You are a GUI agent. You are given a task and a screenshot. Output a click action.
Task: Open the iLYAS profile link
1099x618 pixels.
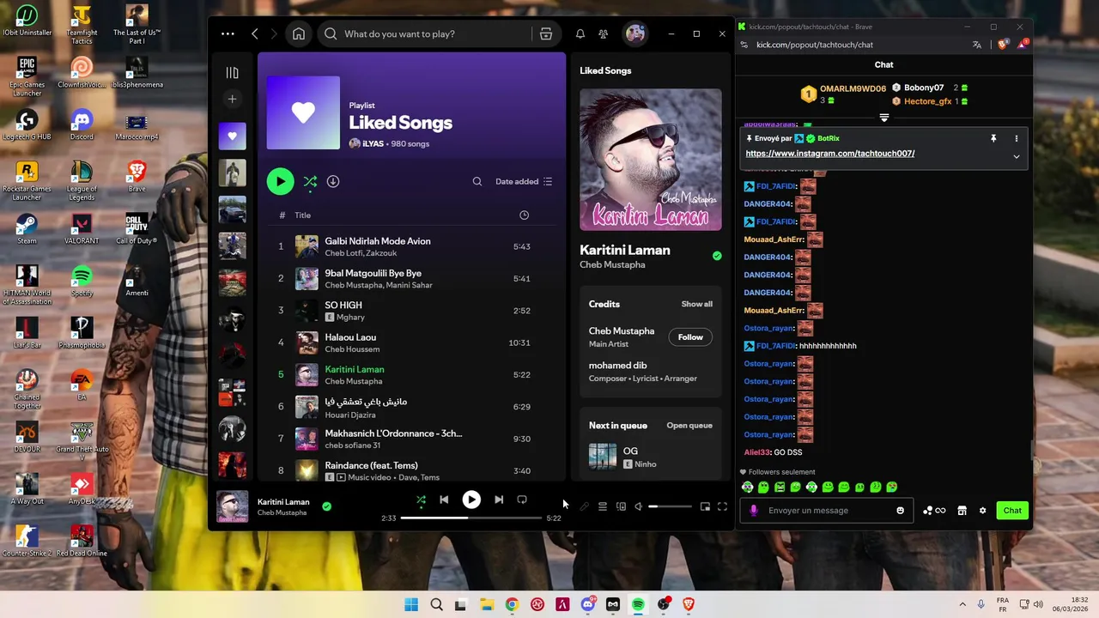pyautogui.click(x=373, y=143)
